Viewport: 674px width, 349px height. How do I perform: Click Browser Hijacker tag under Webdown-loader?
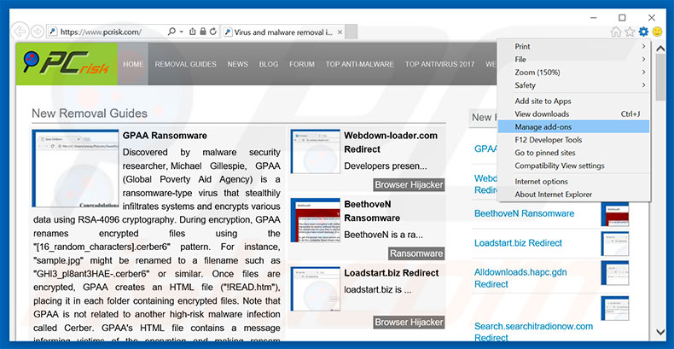(409, 185)
